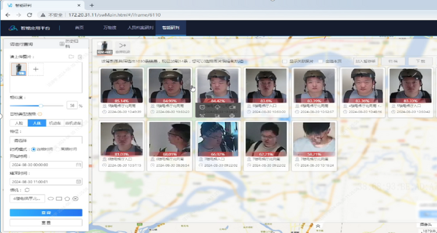
Task: Select the rectangle area selection tool
Action: [59, 199]
